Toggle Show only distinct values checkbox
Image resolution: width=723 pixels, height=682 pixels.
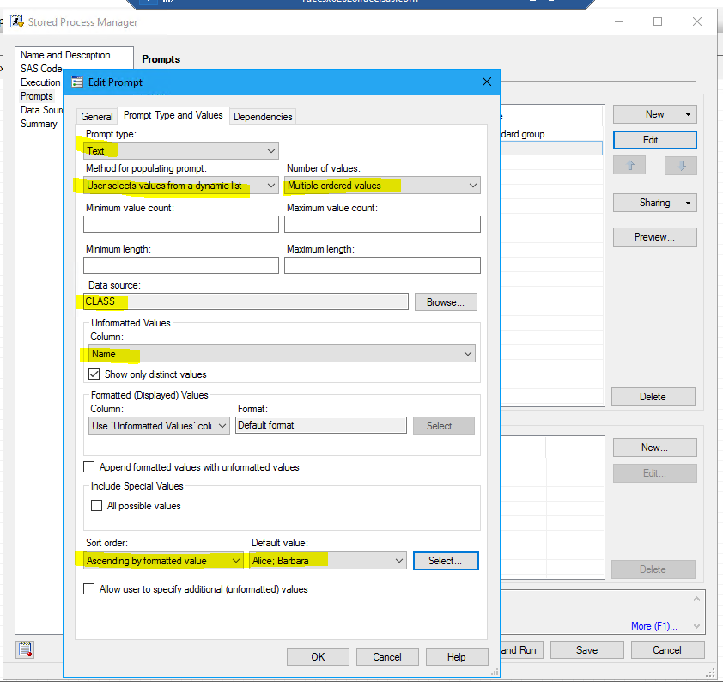pyautogui.click(x=94, y=374)
